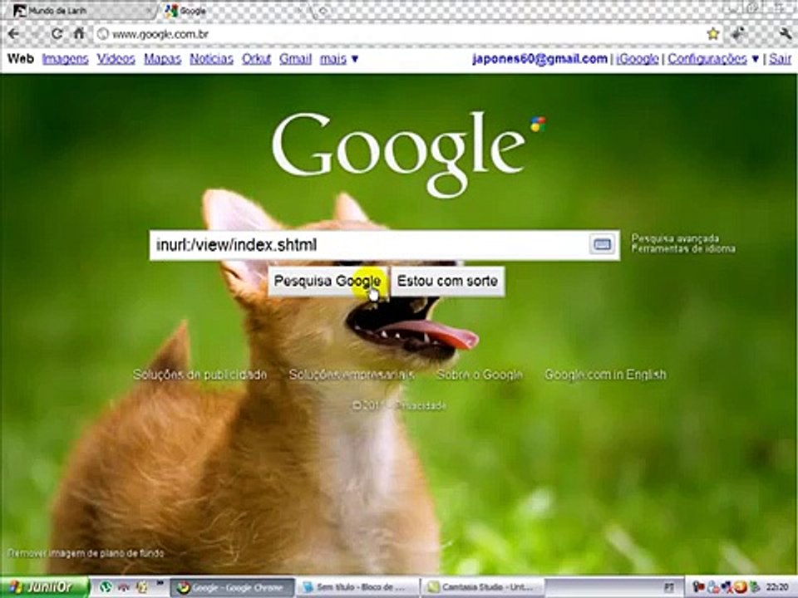
Task: Switch to Camtasia Studio taskbar item
Action: point(483,588)
